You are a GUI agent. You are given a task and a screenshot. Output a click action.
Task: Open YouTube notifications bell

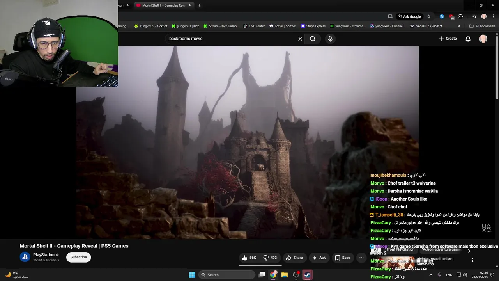pyautogui.click(x=468, y=39)
